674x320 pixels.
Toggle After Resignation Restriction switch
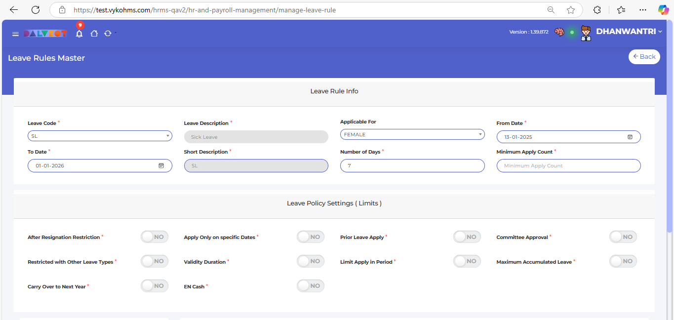[155, 237]
